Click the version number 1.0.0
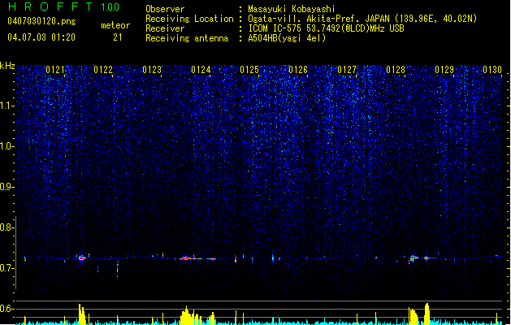 pyautogui.click(x=110, y=7)
